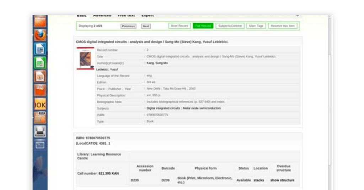Image resolution: width=364 pixels, height=190 pixels.
Task: Open the subject Digital integrated circuits
Action: click(x=163, y=108)
